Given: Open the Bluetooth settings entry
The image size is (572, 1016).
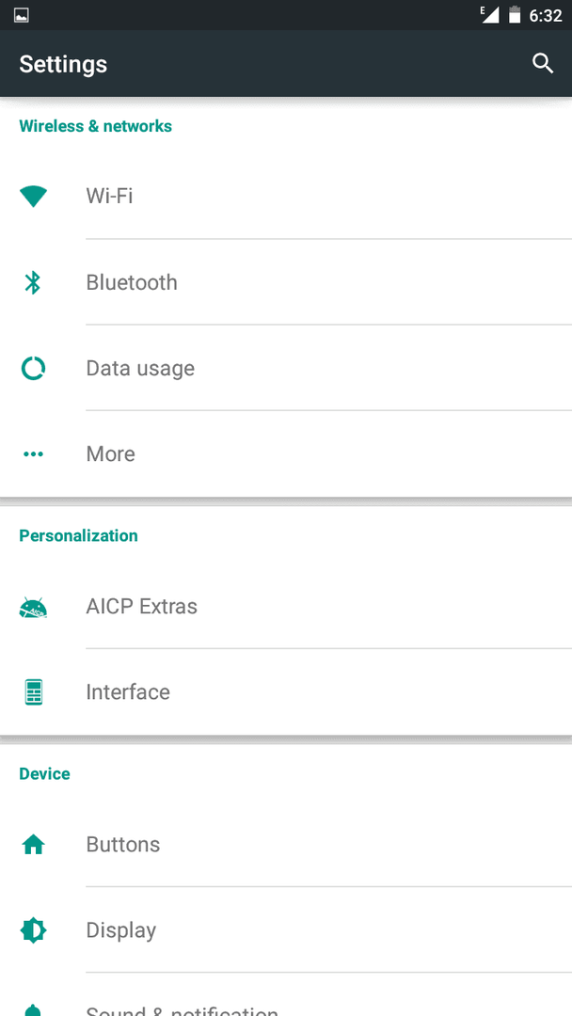Looking at the screenshot, I should coord(286,282).
